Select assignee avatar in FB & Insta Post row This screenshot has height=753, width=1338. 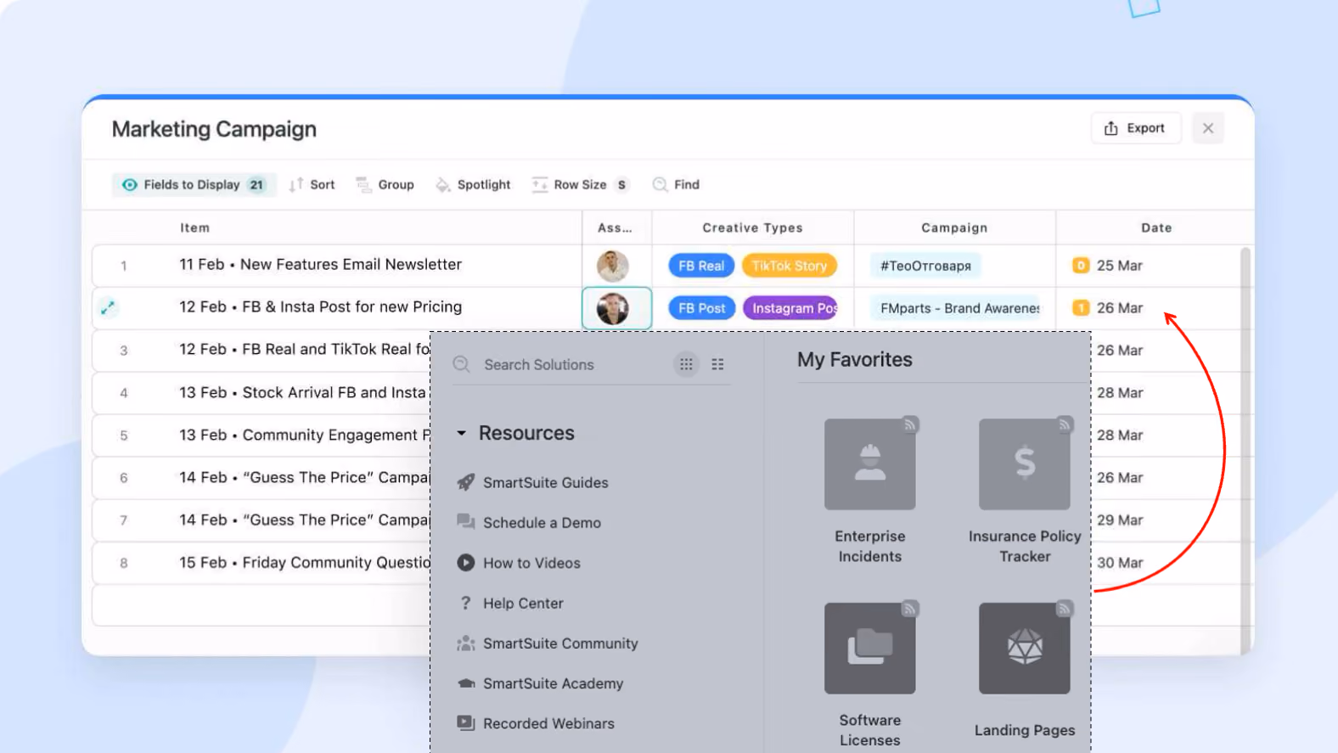point(612,308)
